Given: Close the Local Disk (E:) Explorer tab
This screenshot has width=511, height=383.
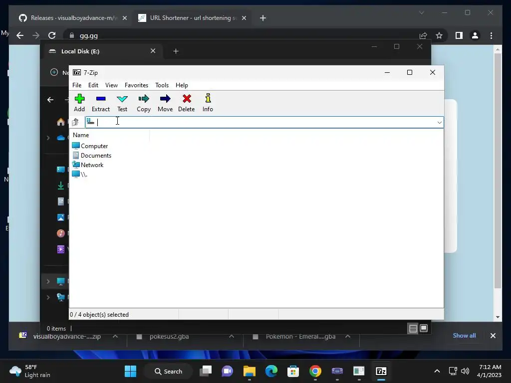Looking at the screenshot, I should (x=153, y=51).
